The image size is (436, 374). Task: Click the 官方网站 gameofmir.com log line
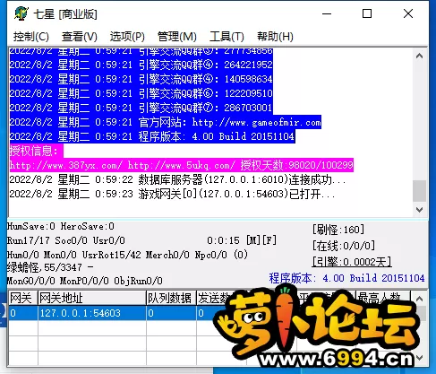(x=165, y=122)
